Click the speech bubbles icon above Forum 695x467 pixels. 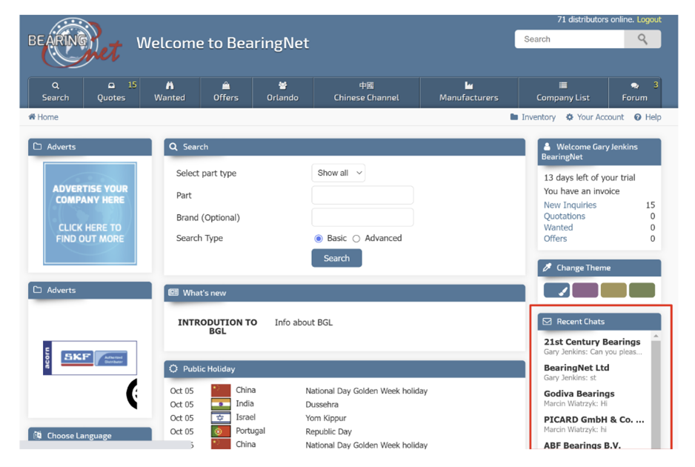click(x=634, y=85)
